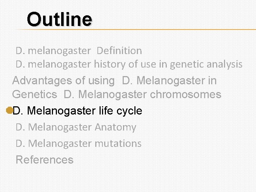
Task: Click the orange bullet beside life cycle
Action: pyautogui.click(x=10, y=111)
